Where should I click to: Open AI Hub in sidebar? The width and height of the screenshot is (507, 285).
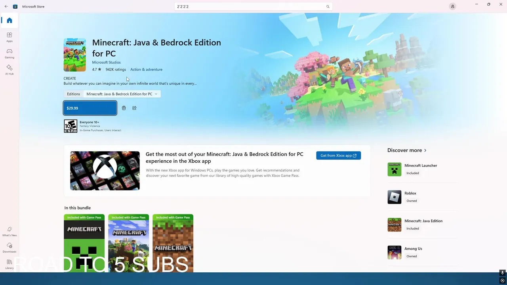pyautogui.click(x=10, y=70)
